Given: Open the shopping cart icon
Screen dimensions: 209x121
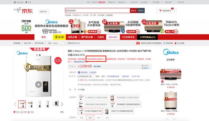Looking at the screenshot, I should pos(160,11).
